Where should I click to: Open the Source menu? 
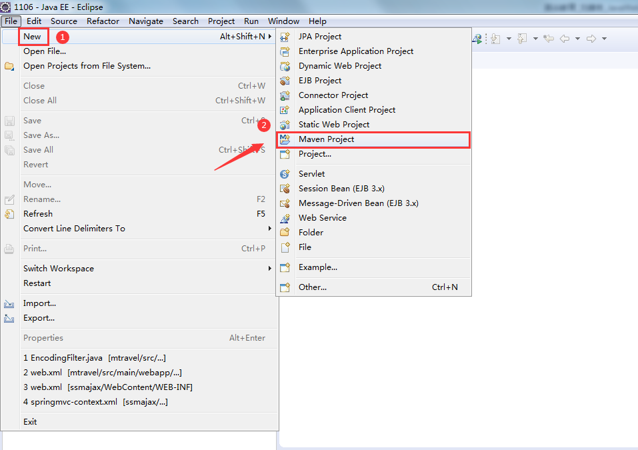(x=64, y=21)
